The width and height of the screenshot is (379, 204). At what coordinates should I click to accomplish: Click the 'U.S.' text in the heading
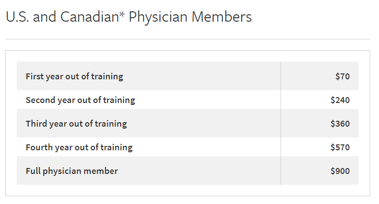tap(17, 17)
